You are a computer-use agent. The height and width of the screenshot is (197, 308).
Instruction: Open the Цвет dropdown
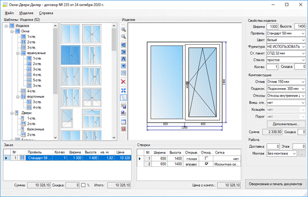(303, 40)
